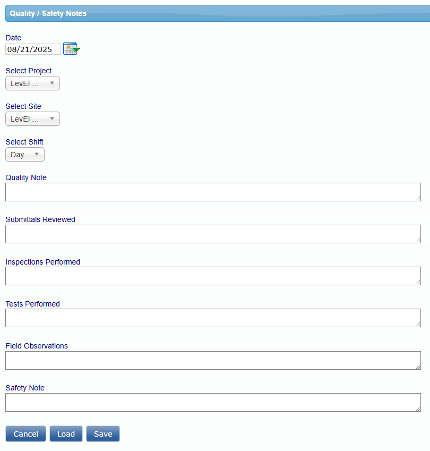Click the Save button

[x=103, y=433]
